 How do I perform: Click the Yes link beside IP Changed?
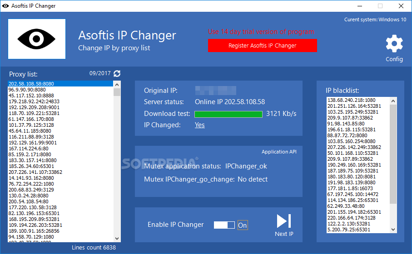coord(200,125)
